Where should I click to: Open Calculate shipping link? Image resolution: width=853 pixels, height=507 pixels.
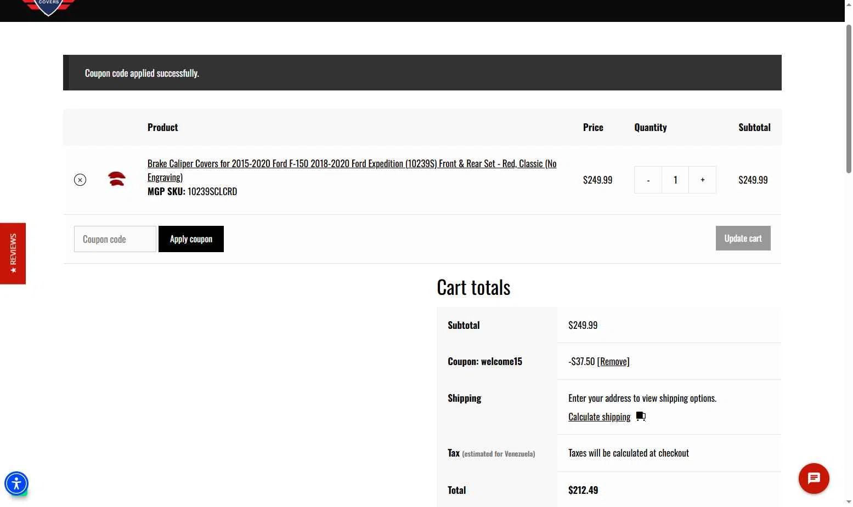tap(599, 417)
